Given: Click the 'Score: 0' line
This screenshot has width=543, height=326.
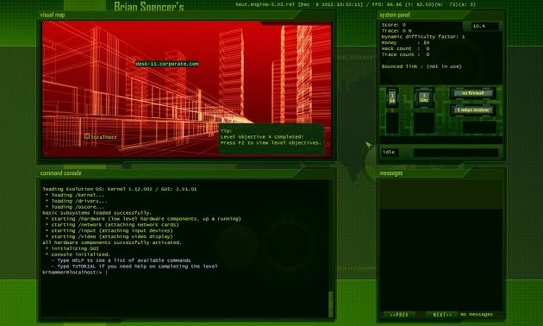Looking at the screenshot, I should pos(394,25).
